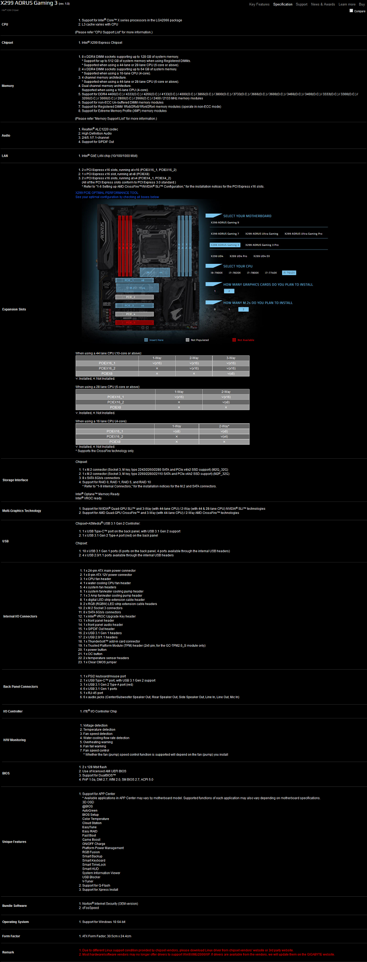This screenshot has height=962, width=367.
Task: Click the 'Unique Features' row label
Action: pos(14,842)
